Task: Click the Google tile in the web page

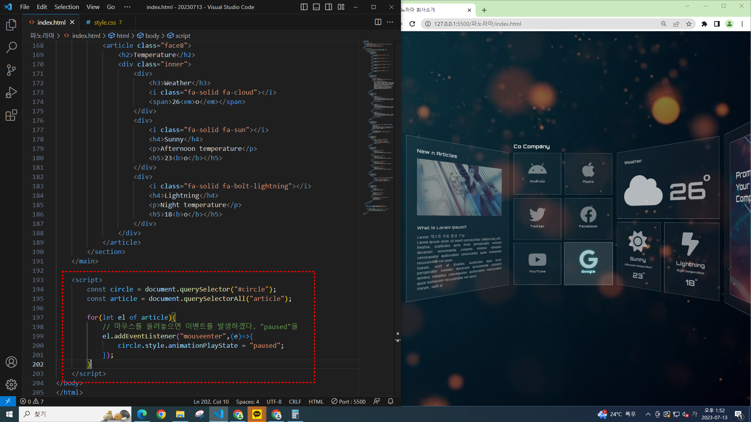Action: pos(588,263)
